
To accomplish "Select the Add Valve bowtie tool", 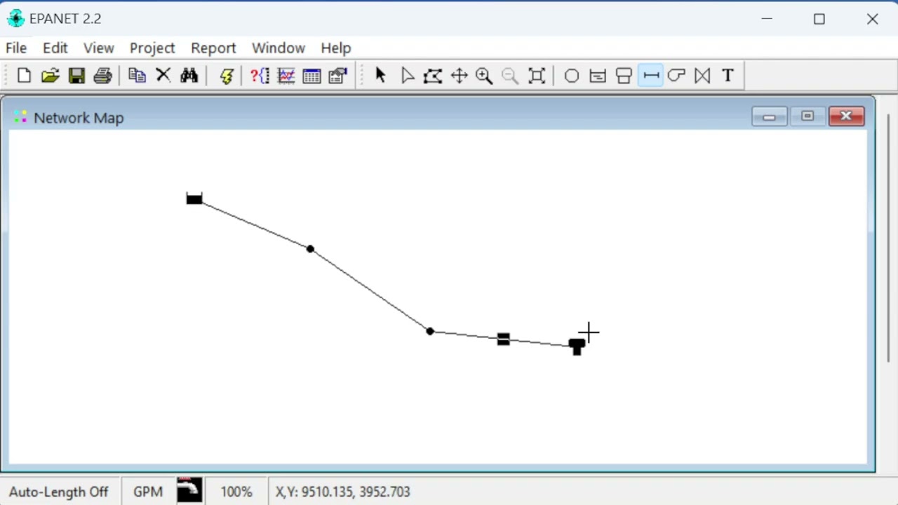I will pyautogui.click(x=702, y=76).
